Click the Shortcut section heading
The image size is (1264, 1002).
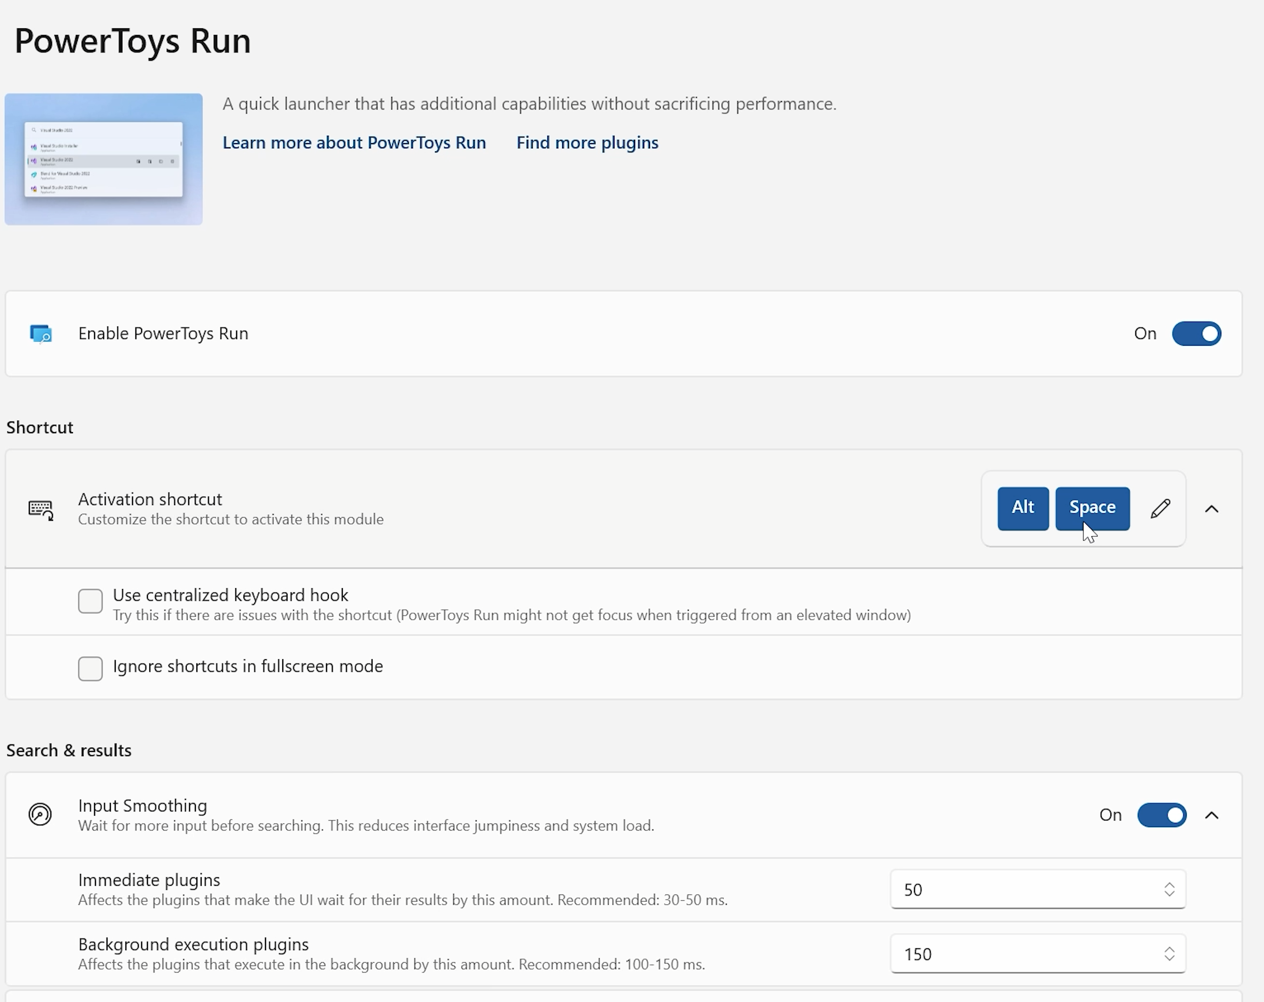point(40,427)
